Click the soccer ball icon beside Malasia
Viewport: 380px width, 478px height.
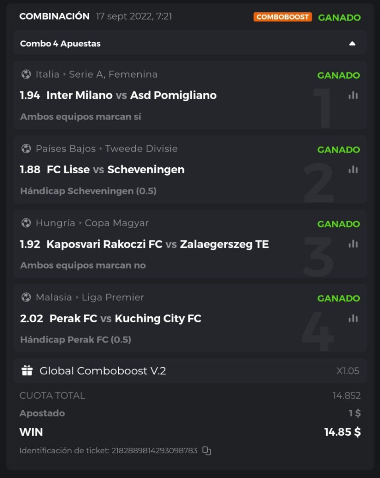coord(26,297)
